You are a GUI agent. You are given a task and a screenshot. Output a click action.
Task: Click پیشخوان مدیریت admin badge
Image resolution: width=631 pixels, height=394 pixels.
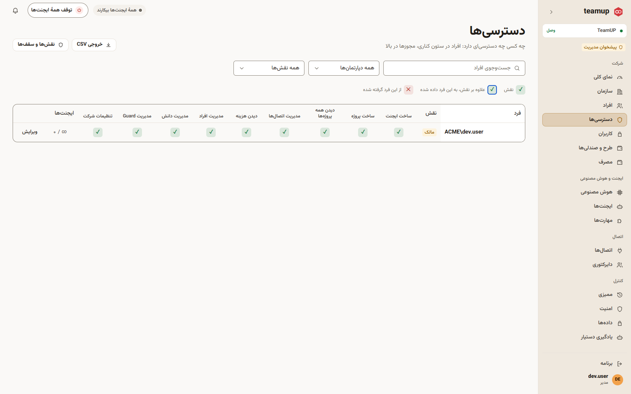[x=603, y=47]
